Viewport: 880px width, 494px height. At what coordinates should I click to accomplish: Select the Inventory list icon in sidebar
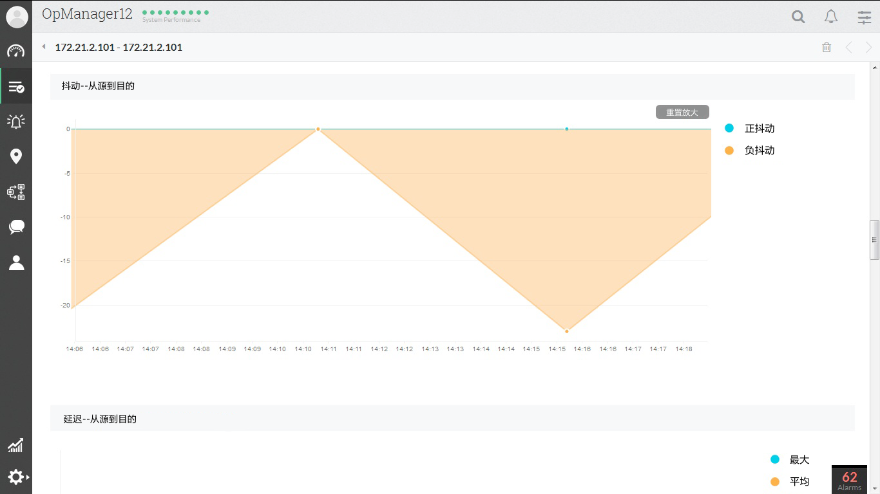click(16, 86)
